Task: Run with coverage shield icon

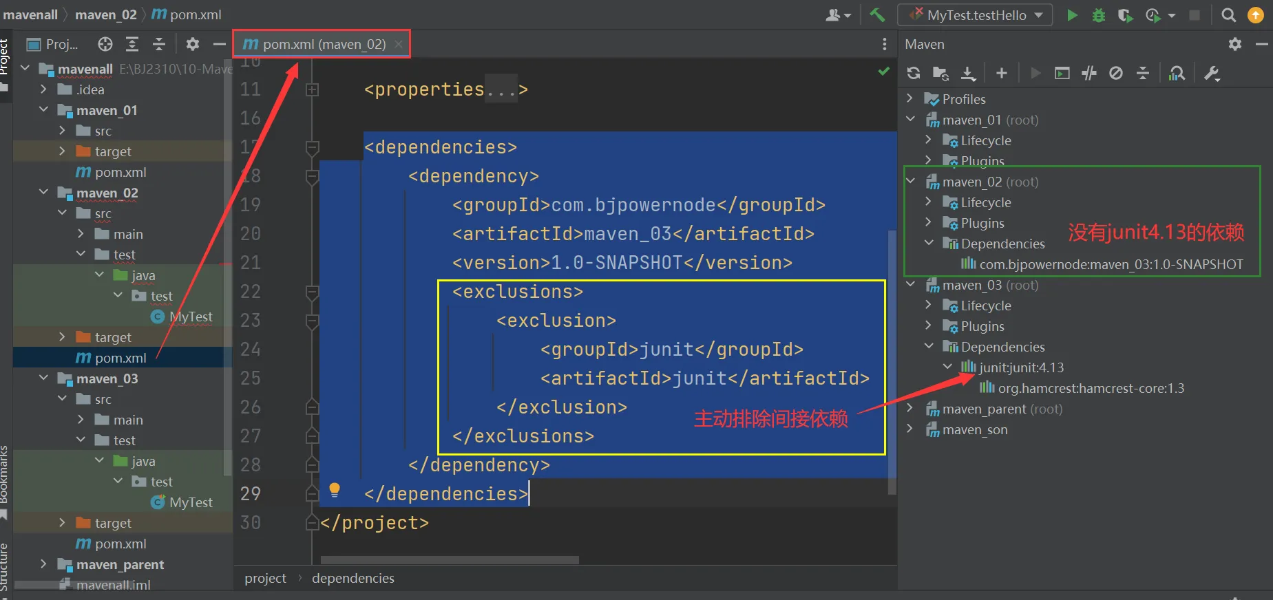Action: pyautogui.click(x=1126, y=15)
